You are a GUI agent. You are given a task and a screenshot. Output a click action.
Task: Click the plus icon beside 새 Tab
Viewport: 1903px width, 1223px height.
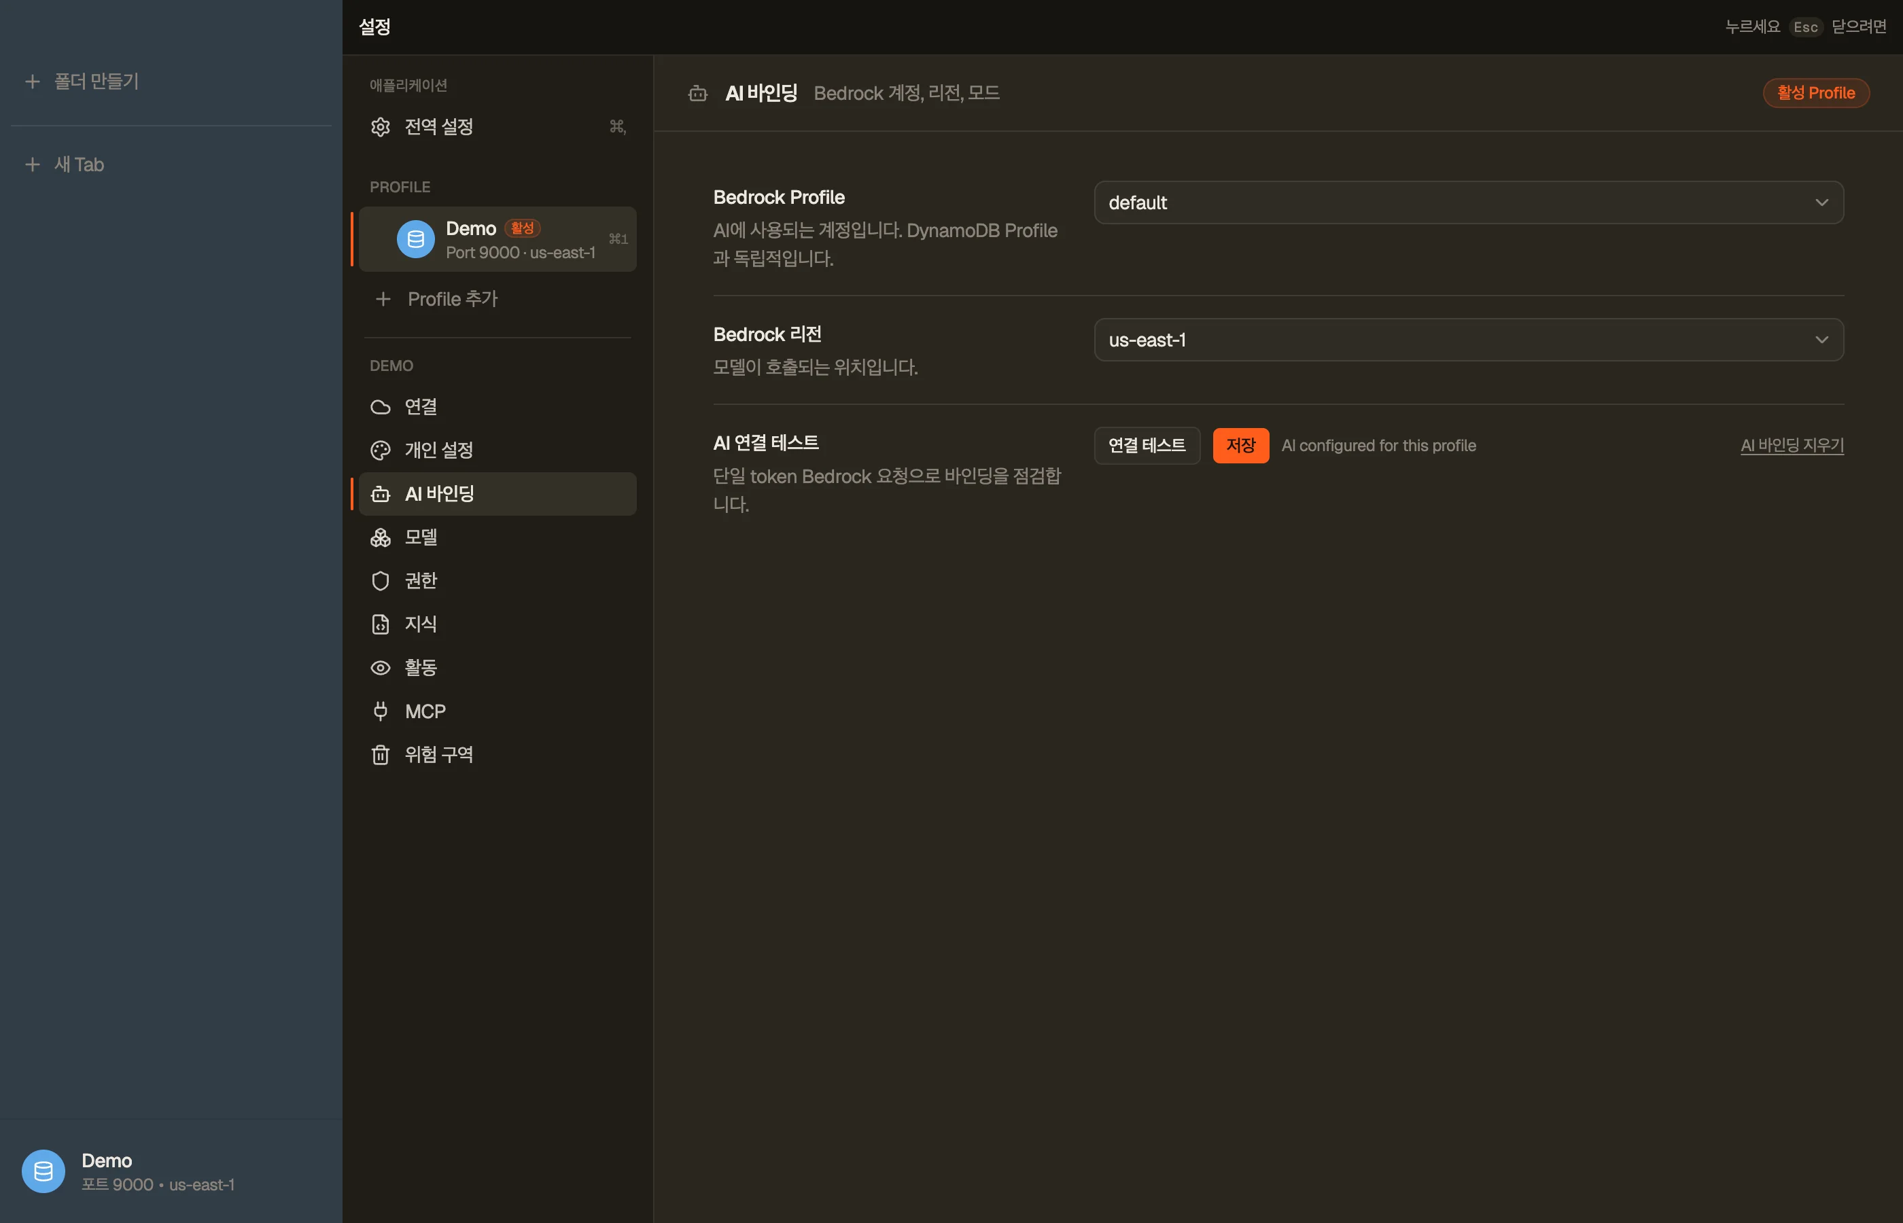[x=33, y=164]
